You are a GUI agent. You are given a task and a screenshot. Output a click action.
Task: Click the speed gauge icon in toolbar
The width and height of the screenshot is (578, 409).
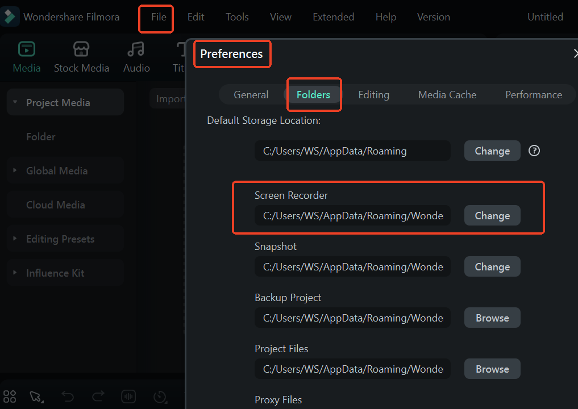[160, 396]
